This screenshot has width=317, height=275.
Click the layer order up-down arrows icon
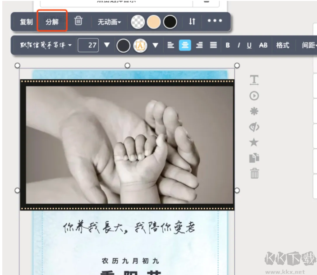click(x=192, y=21)
